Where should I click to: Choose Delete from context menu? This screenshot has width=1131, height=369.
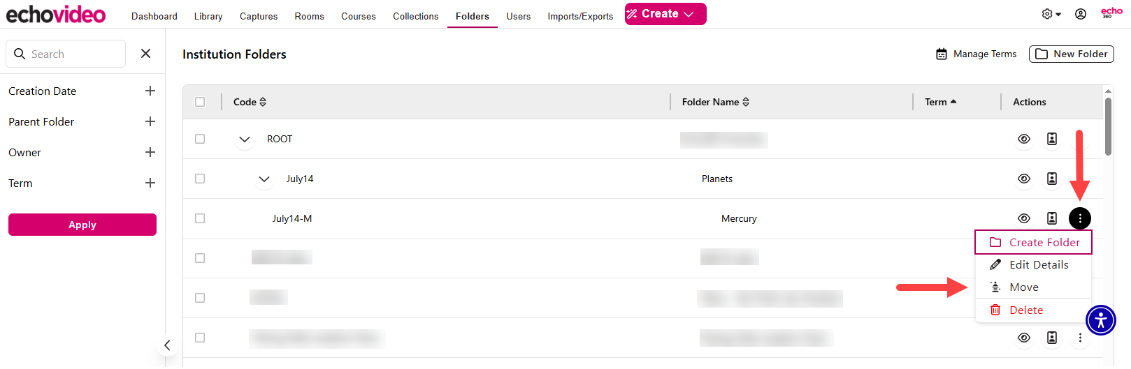pyautogui.click(x=1033, y=310)
